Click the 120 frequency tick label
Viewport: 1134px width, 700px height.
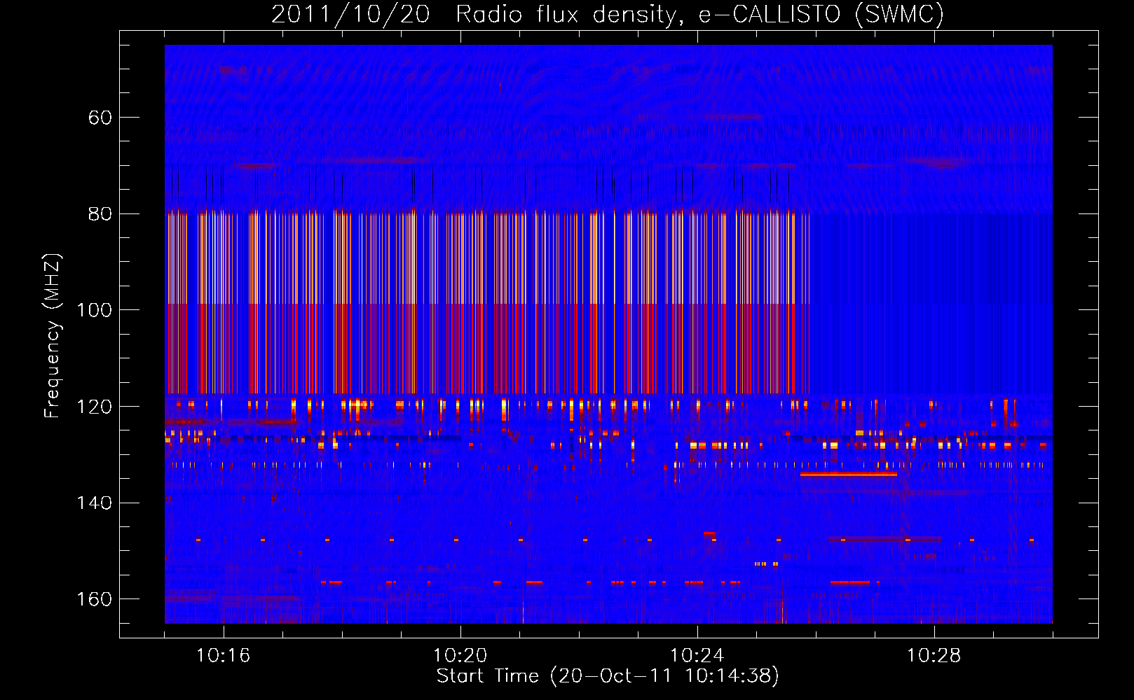tap(94, 407)
